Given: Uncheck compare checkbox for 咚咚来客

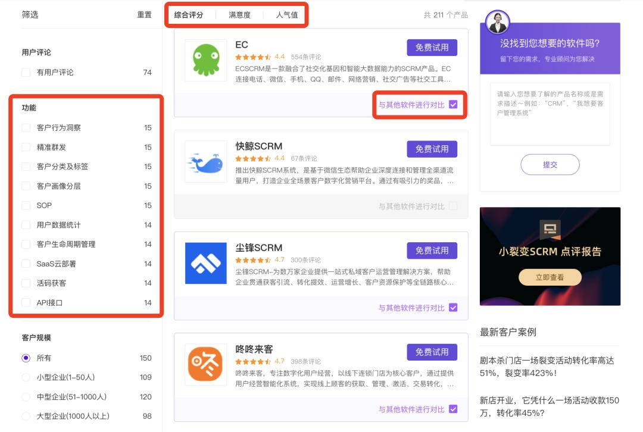Looking at the screenshot, I should pos(453,409).
